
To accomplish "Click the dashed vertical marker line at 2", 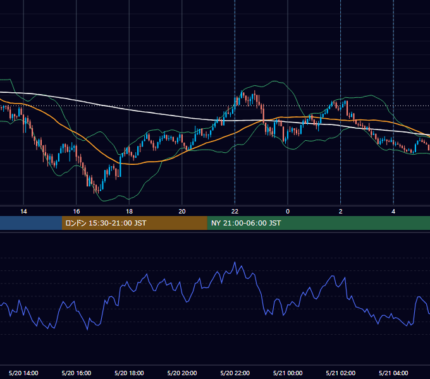I will pos(341,102).
